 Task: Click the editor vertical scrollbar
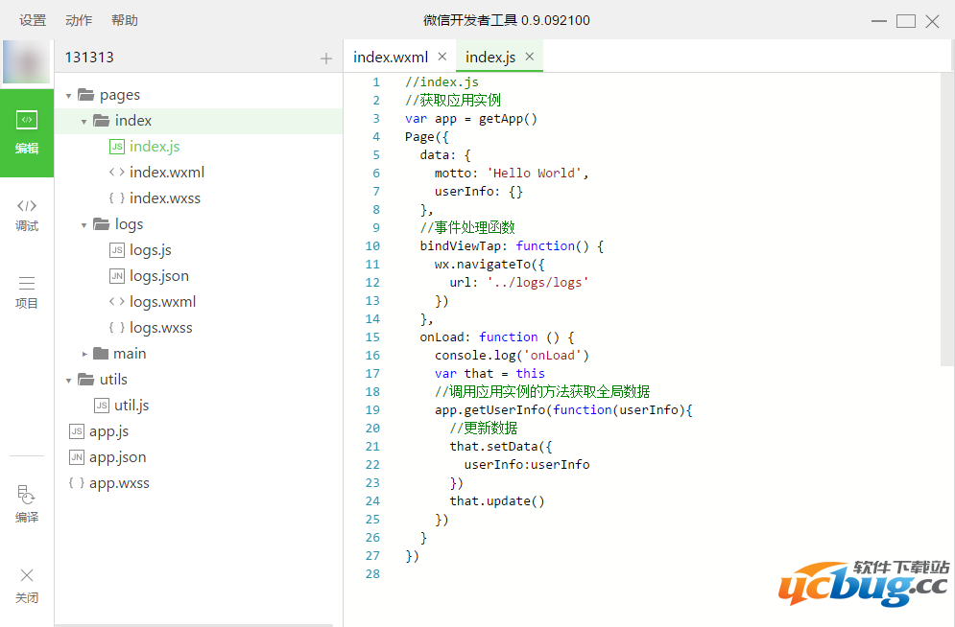coord(947,221)
